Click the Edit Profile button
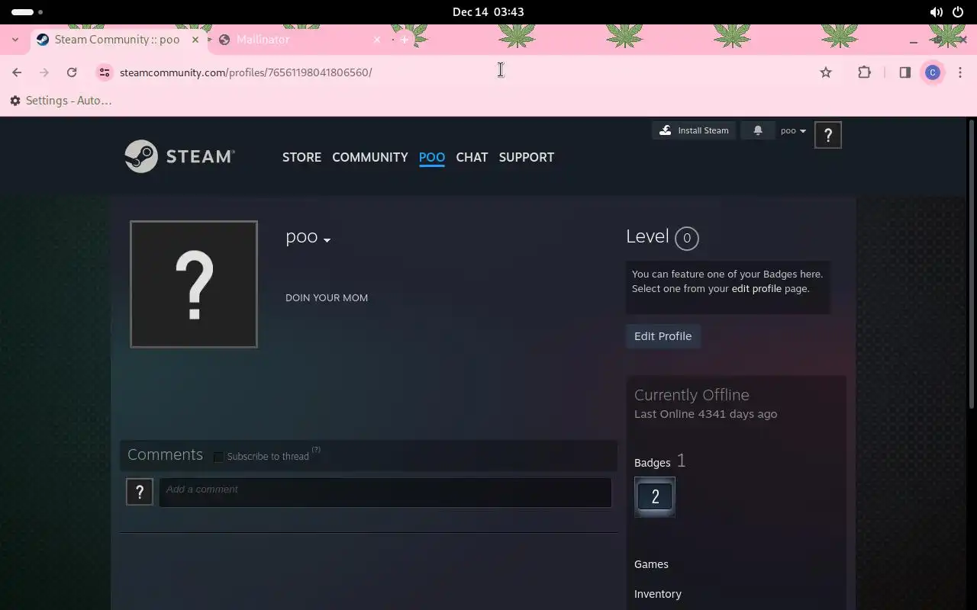Image resolution: width=977 pixels, height=610 pixels. [663, 336]
